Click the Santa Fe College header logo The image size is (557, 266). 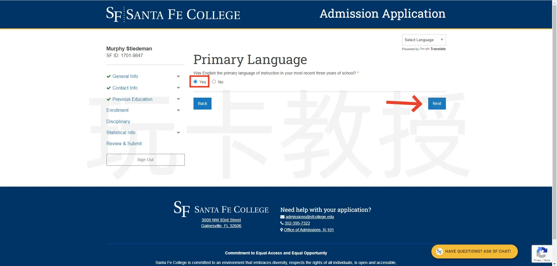pyautogui.click(x=173, y=14)
